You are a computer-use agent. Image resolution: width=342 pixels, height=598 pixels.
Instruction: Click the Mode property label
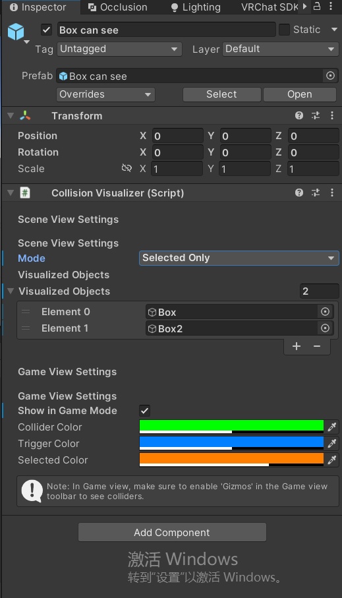[32, 258]
